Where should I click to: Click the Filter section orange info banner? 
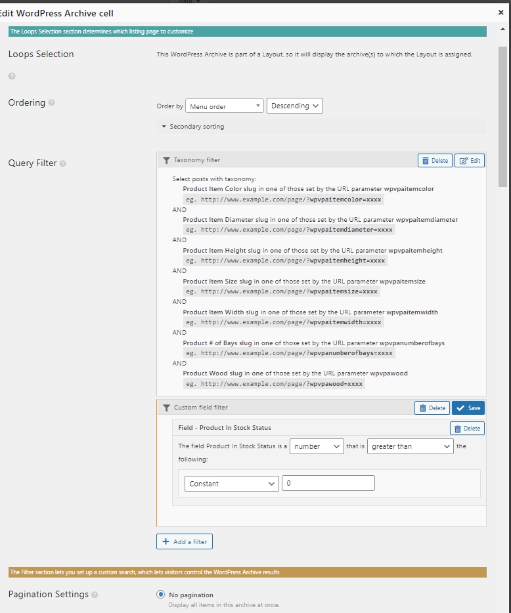tap(247, 572)
